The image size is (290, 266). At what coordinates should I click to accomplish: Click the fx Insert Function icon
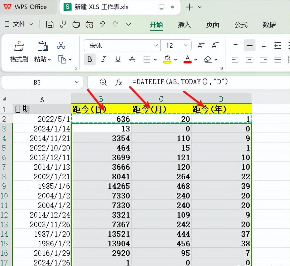(118, 82)
